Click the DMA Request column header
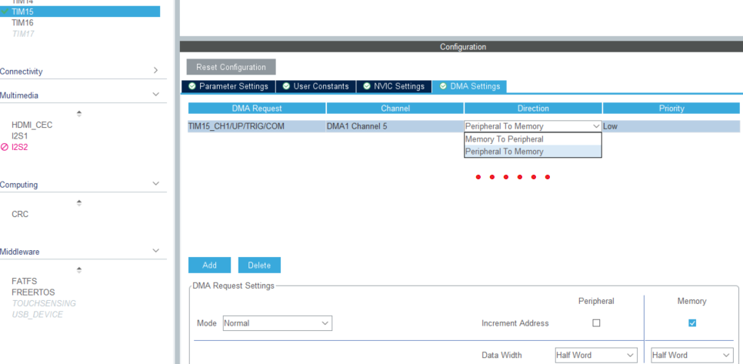 click(x=257, y=109)
